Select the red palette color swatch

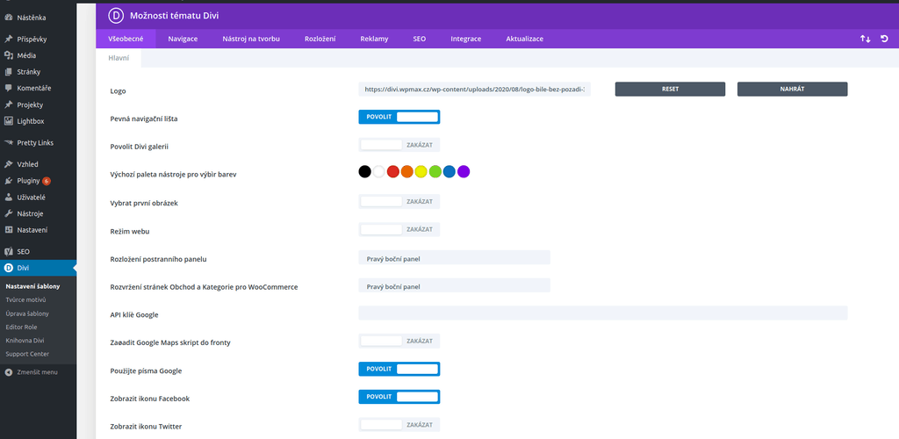(392, 171)
